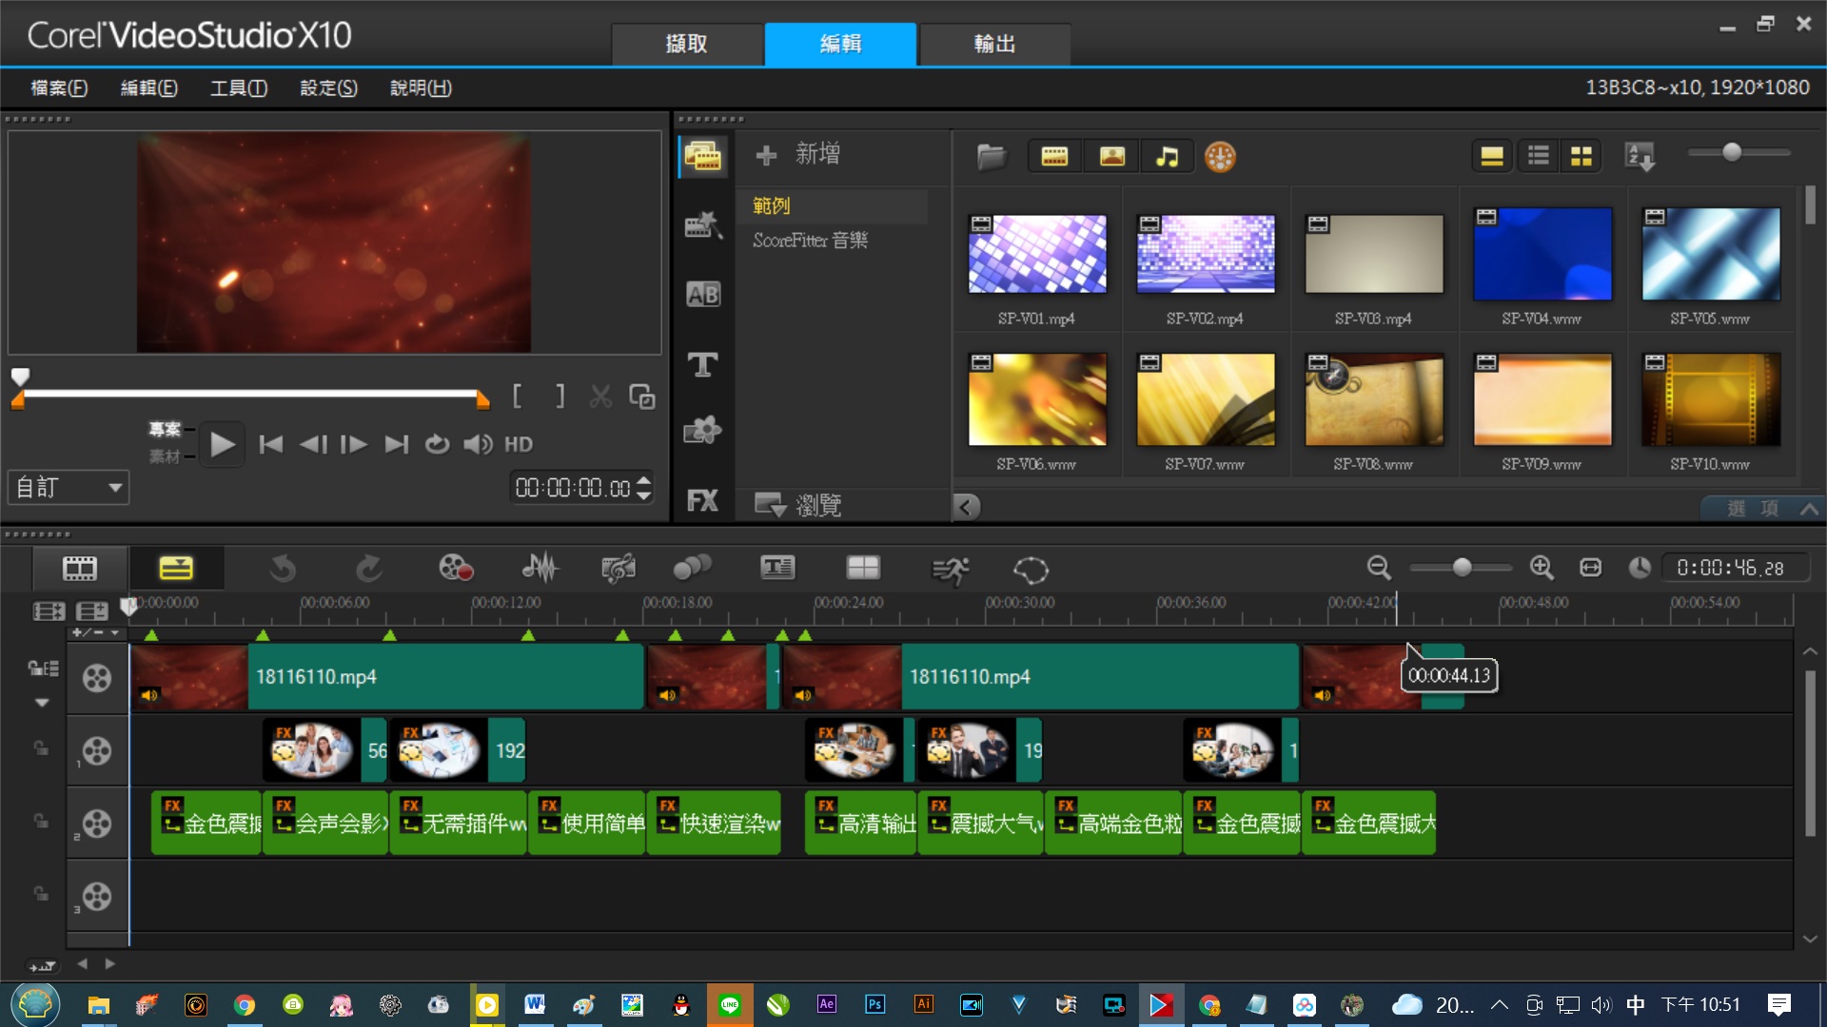Collapse the library navigation panel arrow
The width and height of the screenshot is (1827, 1027).
(966, 507)
